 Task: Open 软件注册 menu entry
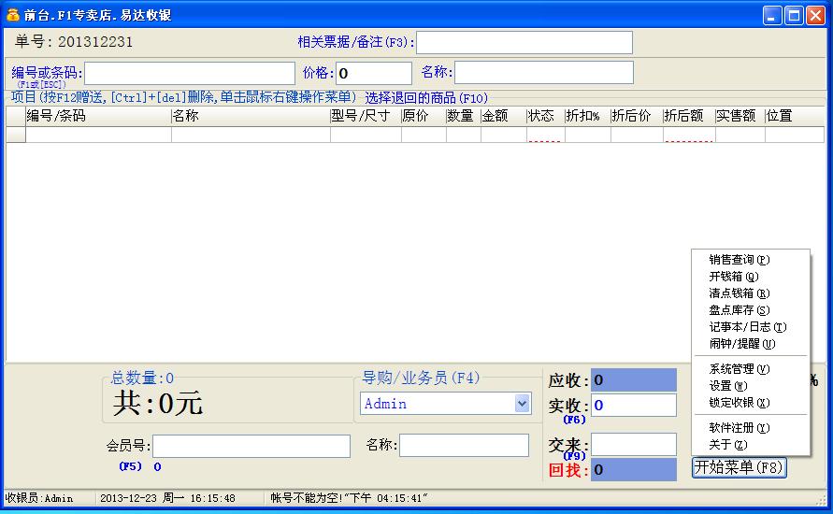click(x=739, y=428)
